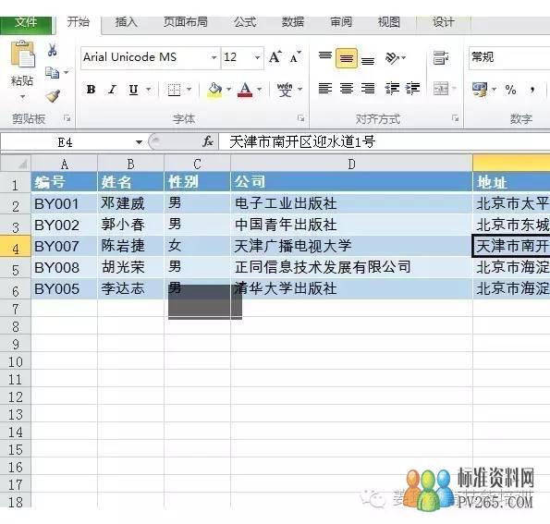Open the font size dropdown
Screen dimensions: 550x524
[258, 57]
